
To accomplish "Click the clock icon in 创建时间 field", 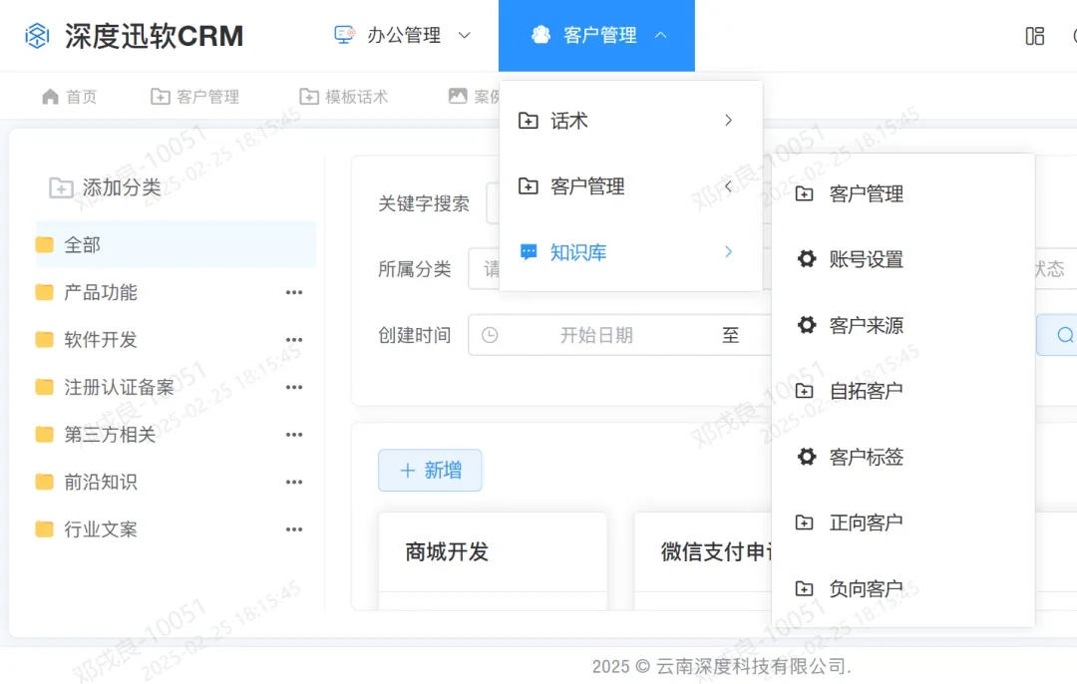I will coord(489,335).
